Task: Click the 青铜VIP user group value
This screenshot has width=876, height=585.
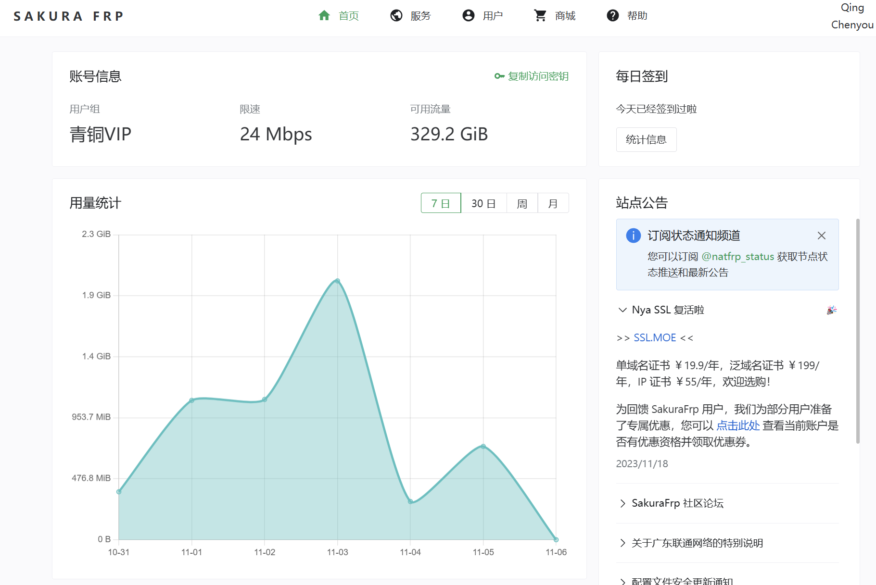Action: (101, 134)
